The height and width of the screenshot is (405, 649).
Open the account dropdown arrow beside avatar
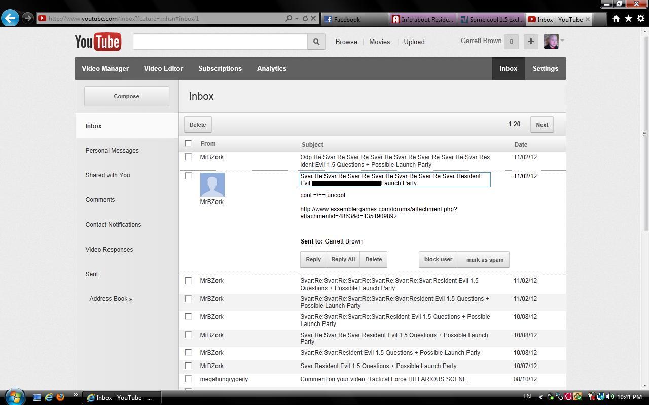pyautogui.click(x=562, y=41)
